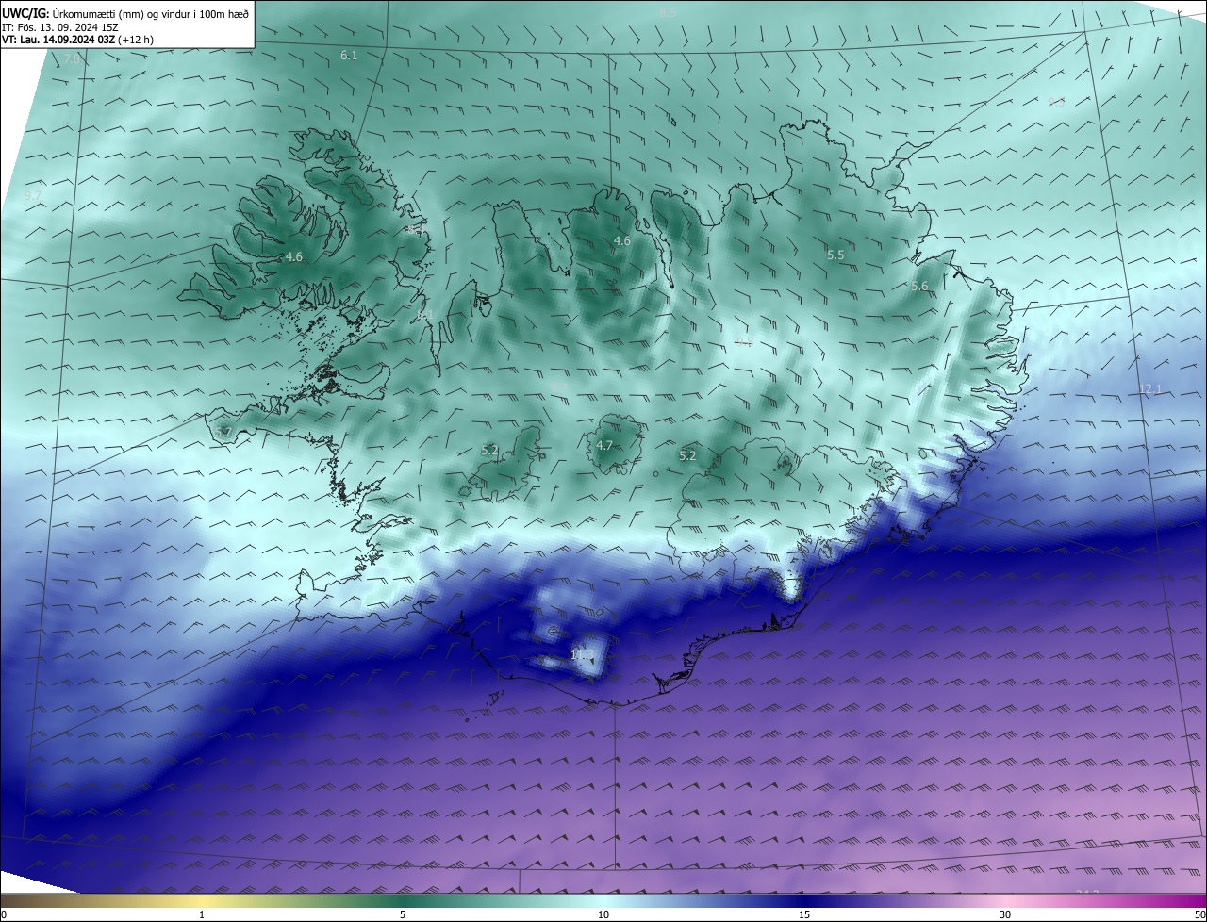Click the 'VT: Lau. 14.09.2024 03Z' line
The image size is (1207, 922).
click(x=77, y=40)
